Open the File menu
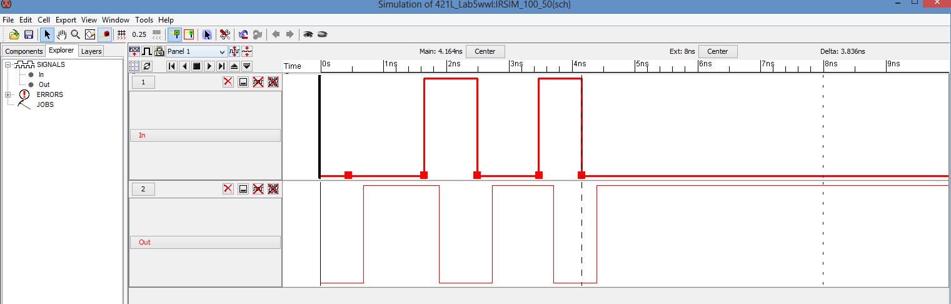This screenshot has width=951, height=304. (8, 20)
